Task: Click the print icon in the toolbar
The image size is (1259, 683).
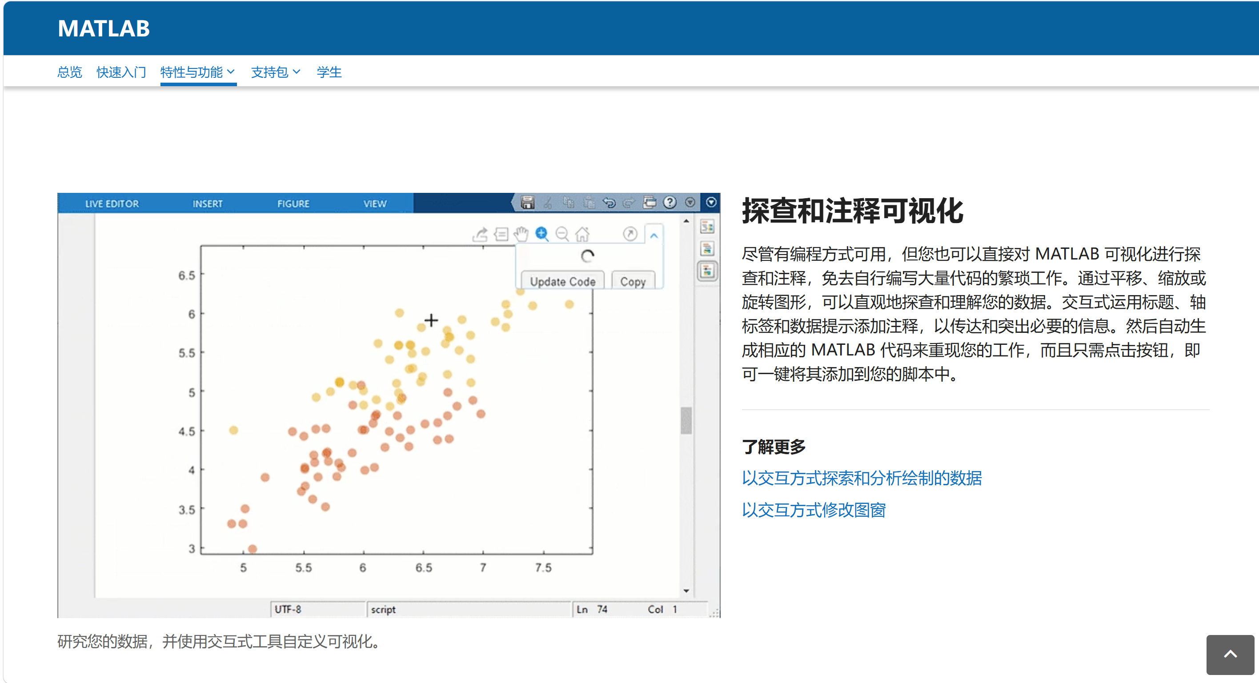Action: 649,202
